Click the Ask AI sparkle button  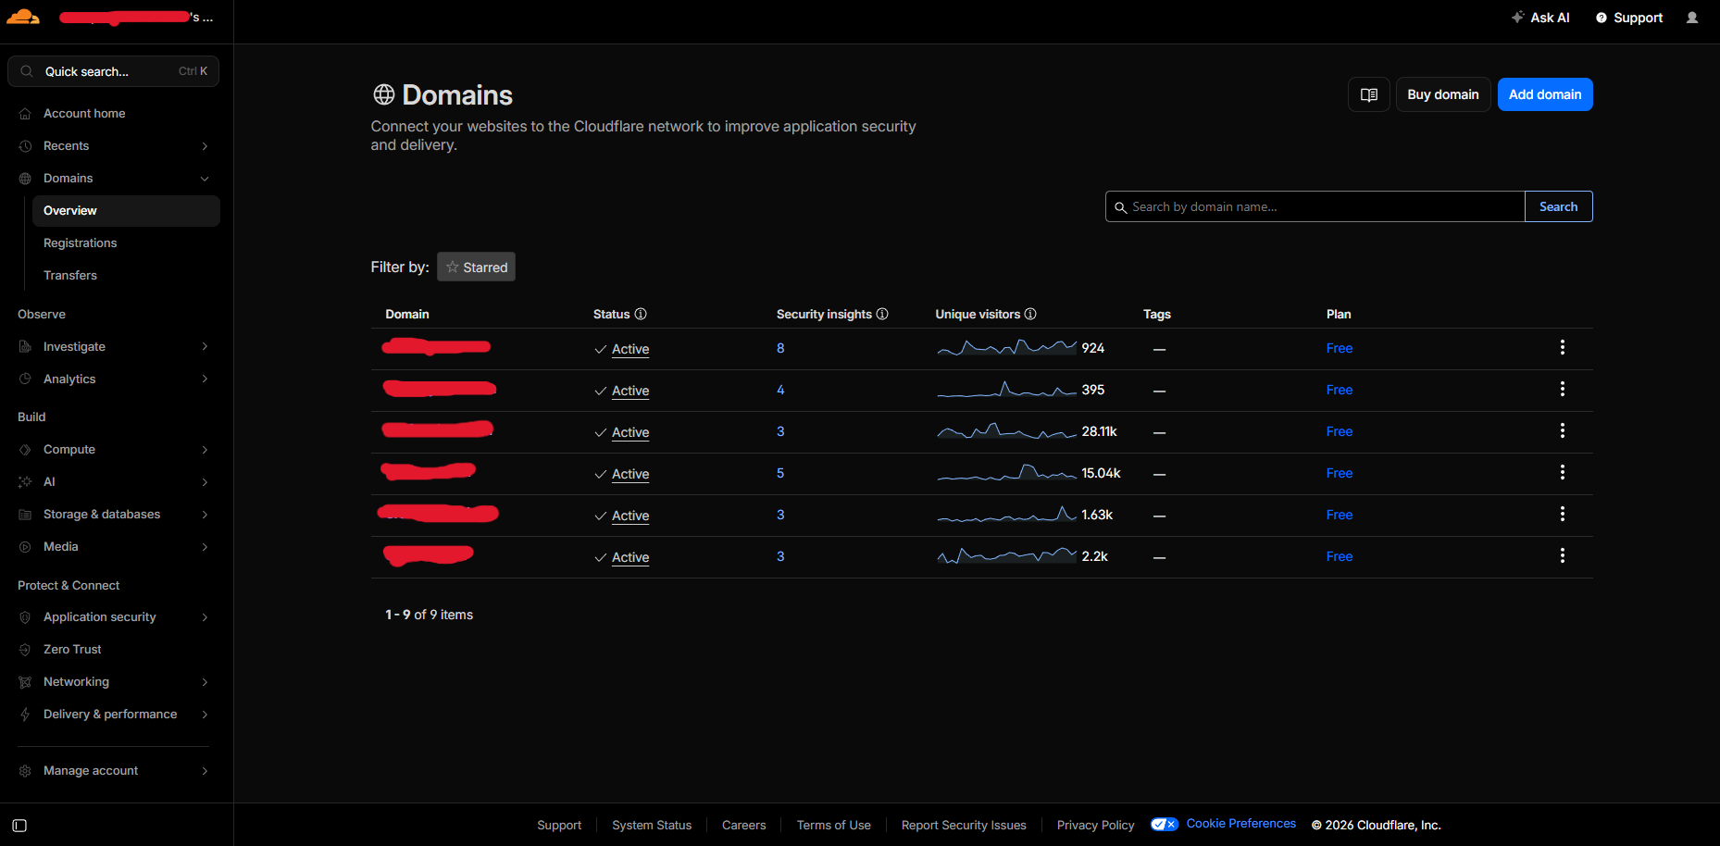click(x=1540, y=18)
